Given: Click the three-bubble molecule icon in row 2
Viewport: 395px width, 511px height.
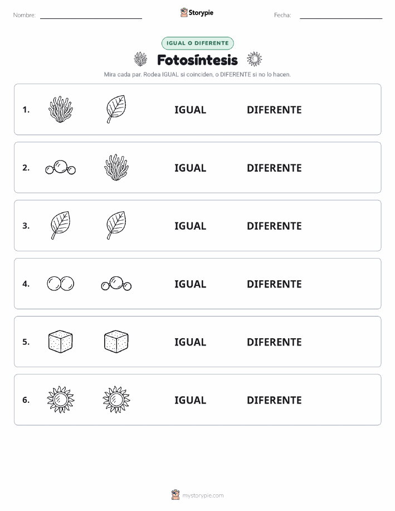Looking at the screenshot, I should [x=61, y=168].
